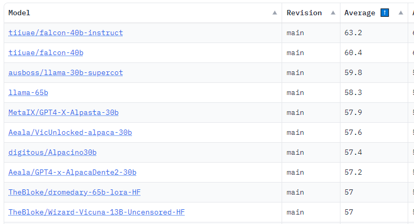
Task: Open tiiuae/falcon-40b-instruct model link
Action: coord(66,33)
